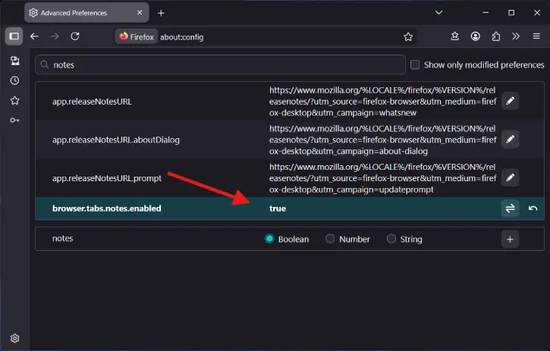
Task: Open a new tab with plus
Action: (x=161, y=13)
